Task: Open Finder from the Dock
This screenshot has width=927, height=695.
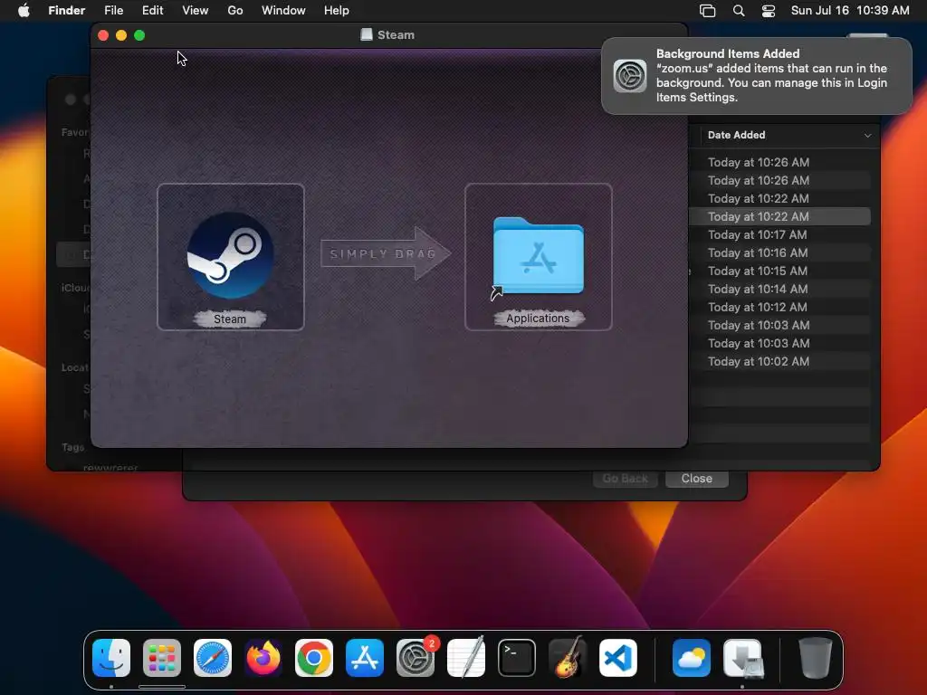Action: pos(111,658)
